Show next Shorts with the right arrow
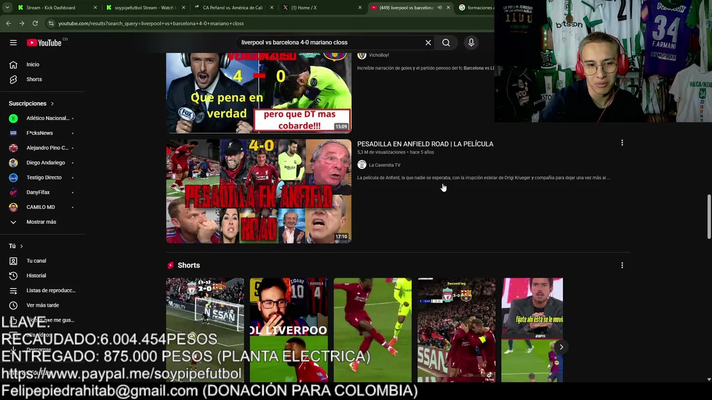Screen dimensions: 712x400 coord(561,347)
